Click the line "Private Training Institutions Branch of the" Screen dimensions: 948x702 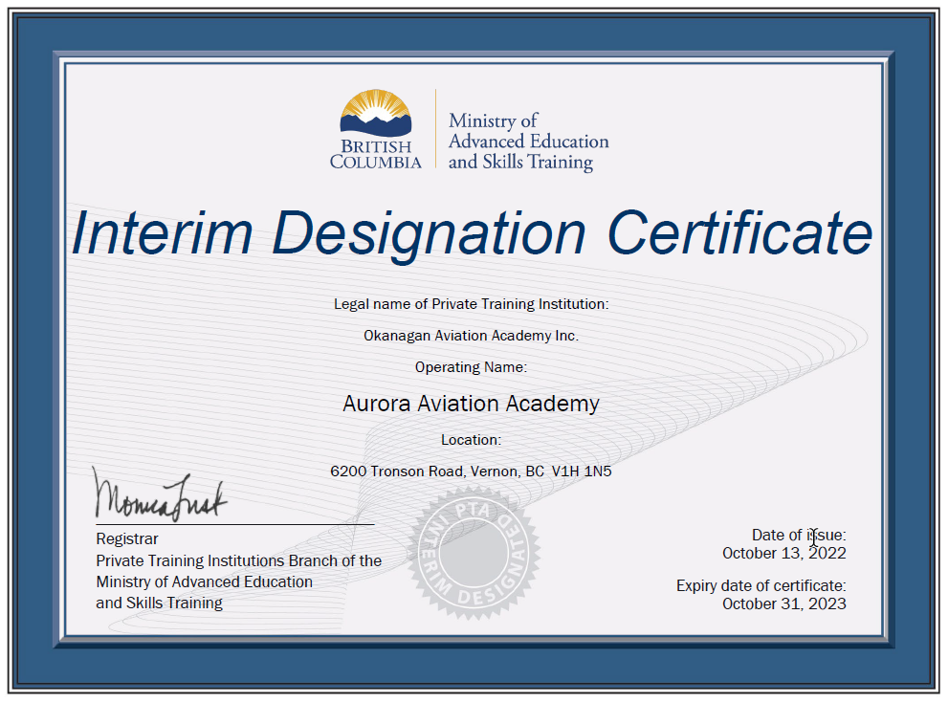tap(239, 561)
